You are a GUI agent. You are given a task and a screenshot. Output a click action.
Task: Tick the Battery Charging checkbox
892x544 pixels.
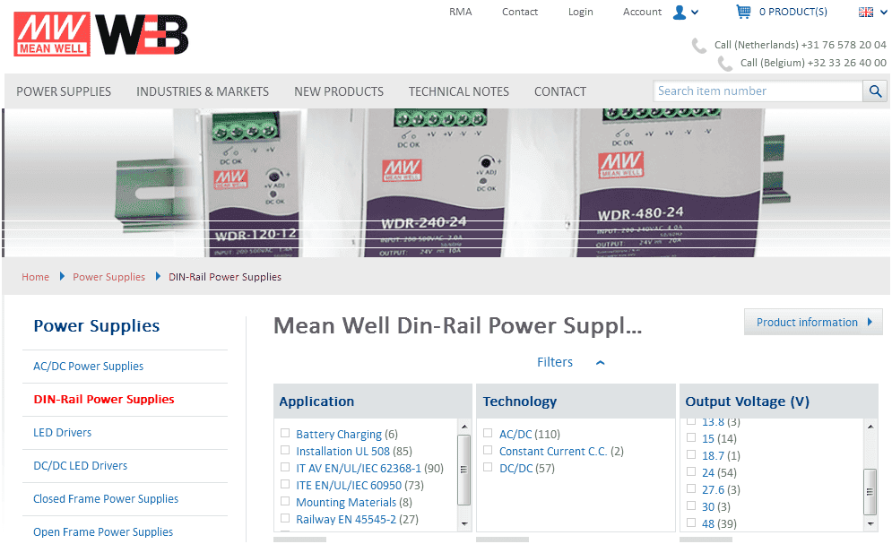pos(285,433)
